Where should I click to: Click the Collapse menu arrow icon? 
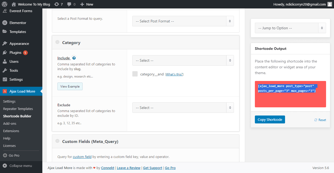5,166
